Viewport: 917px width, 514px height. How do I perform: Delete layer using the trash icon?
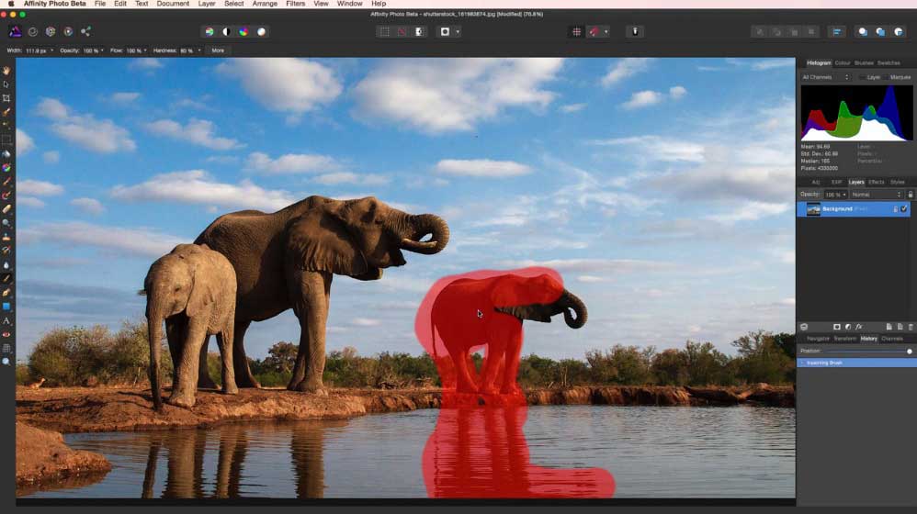(x=911, y=327)
